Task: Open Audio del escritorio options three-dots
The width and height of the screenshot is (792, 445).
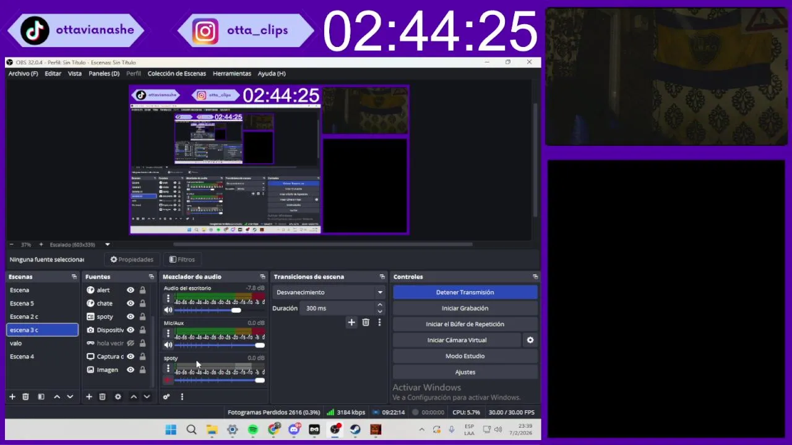Action: (x=168, y=299)
